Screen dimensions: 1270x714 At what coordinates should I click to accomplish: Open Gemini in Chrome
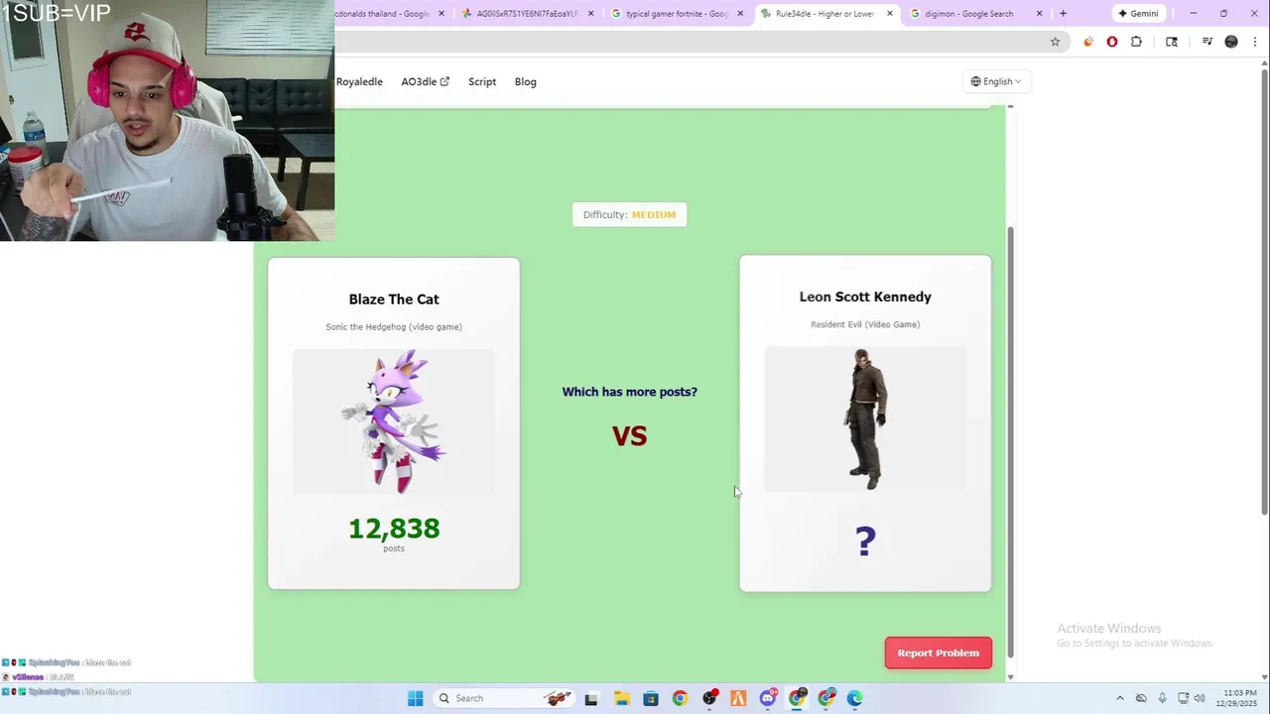(x=1138, y=14)
